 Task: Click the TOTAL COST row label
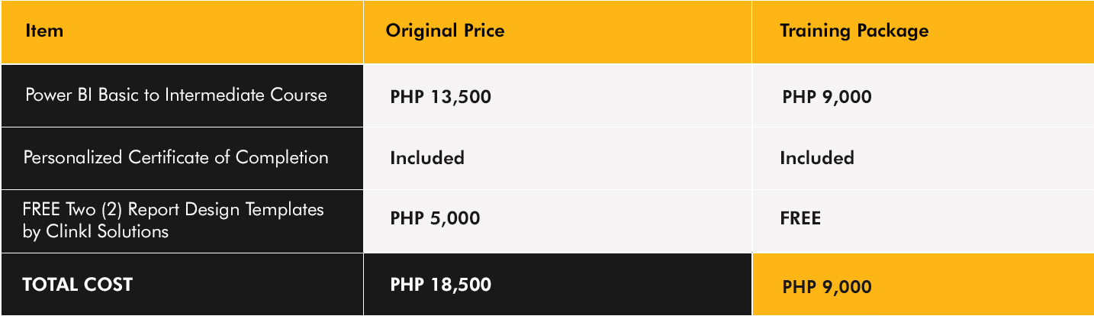[x=78, y=285]
